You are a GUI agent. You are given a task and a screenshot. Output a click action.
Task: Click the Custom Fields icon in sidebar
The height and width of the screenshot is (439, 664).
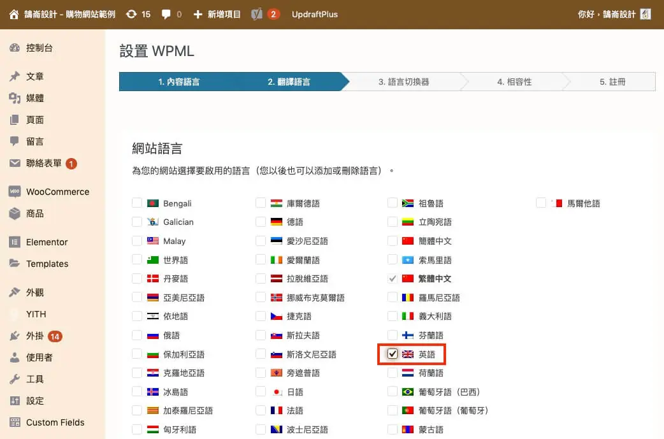click(15, 422)
